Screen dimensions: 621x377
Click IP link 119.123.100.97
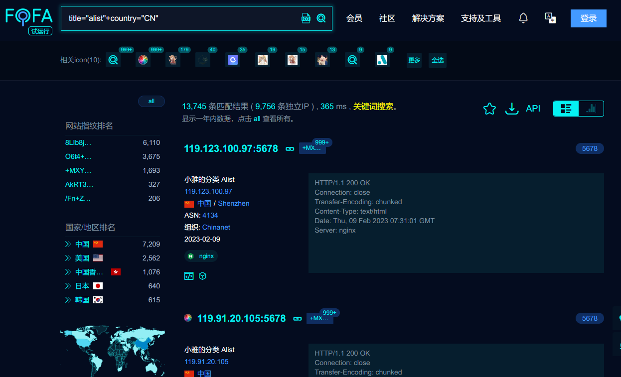tap(208, 191)
